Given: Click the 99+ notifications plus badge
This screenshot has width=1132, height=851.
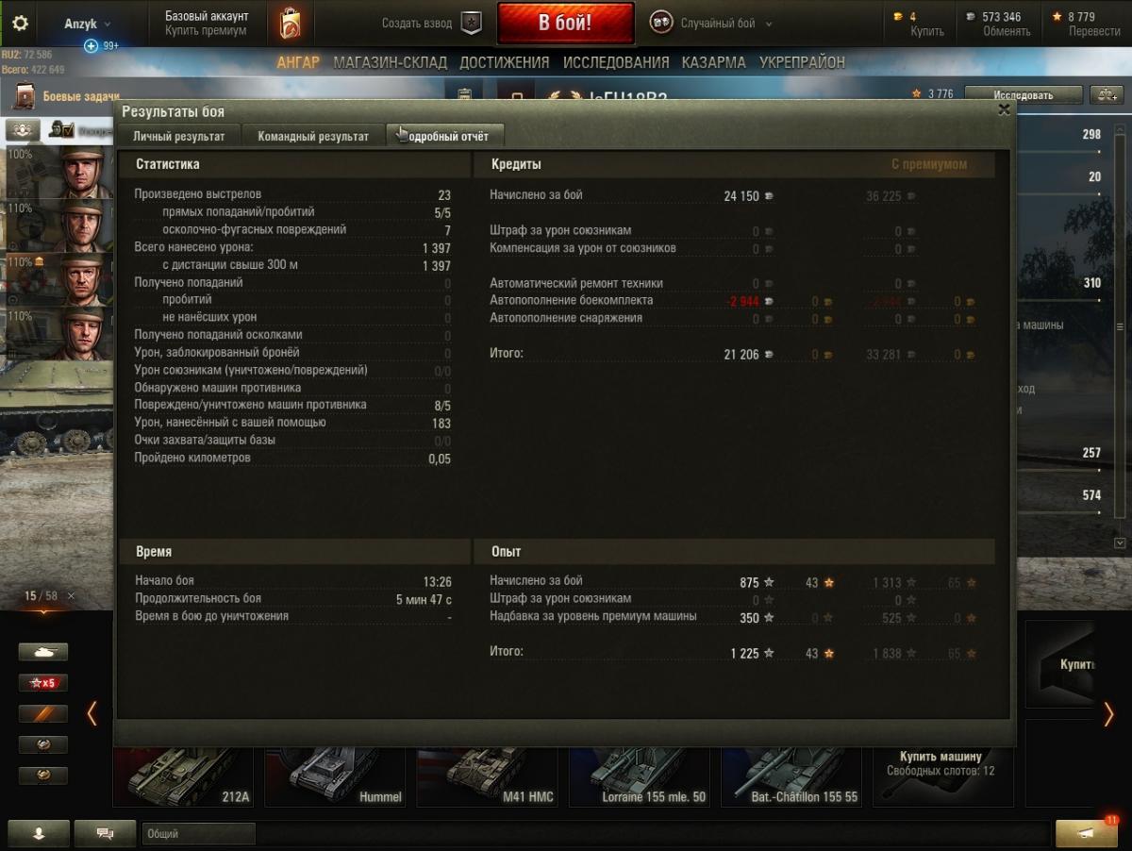Looking at the screenshot, I should point(92,46).
